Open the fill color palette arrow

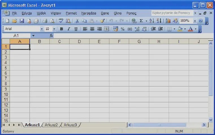185,29
